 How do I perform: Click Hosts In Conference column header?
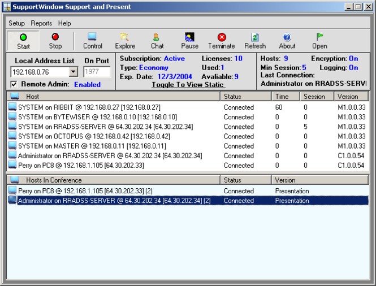click(113, 180)
